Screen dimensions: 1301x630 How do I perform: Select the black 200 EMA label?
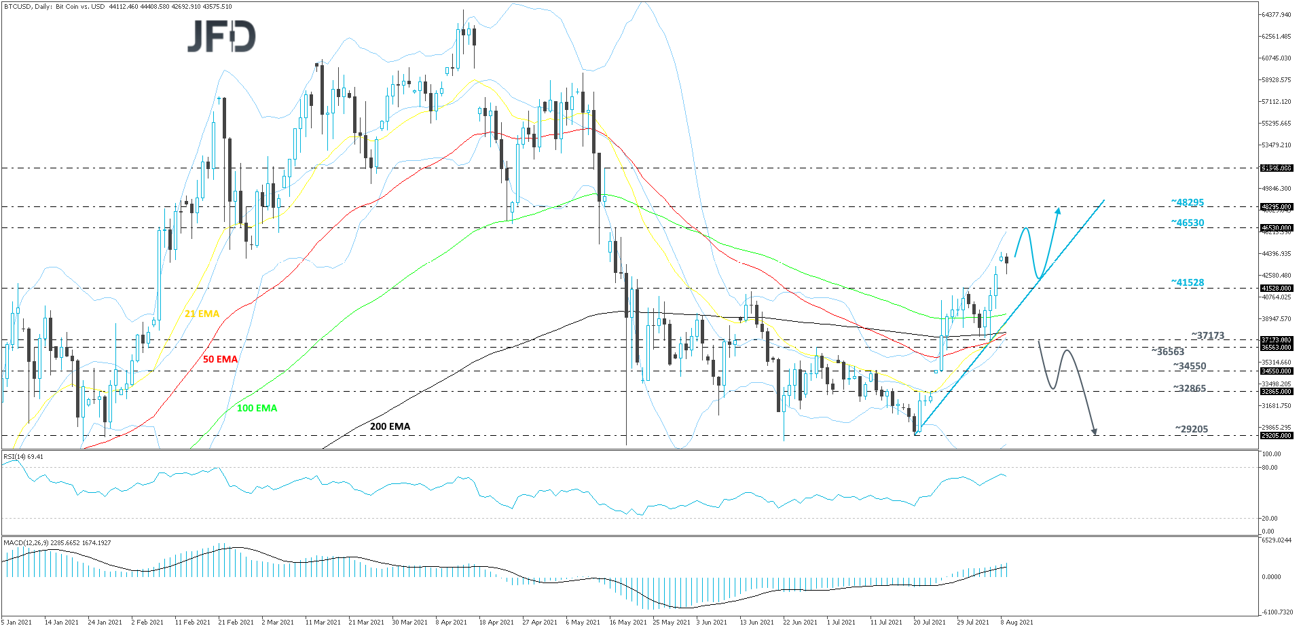390,426
